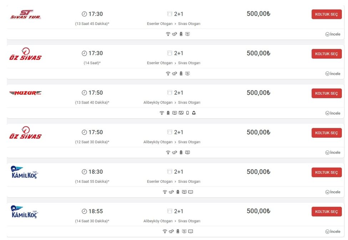This screenshot has height=240, width=348.
Task: Click the Esenler Otogarı route text on Sivas Tur trip
Action: click(x=160, y=24)
